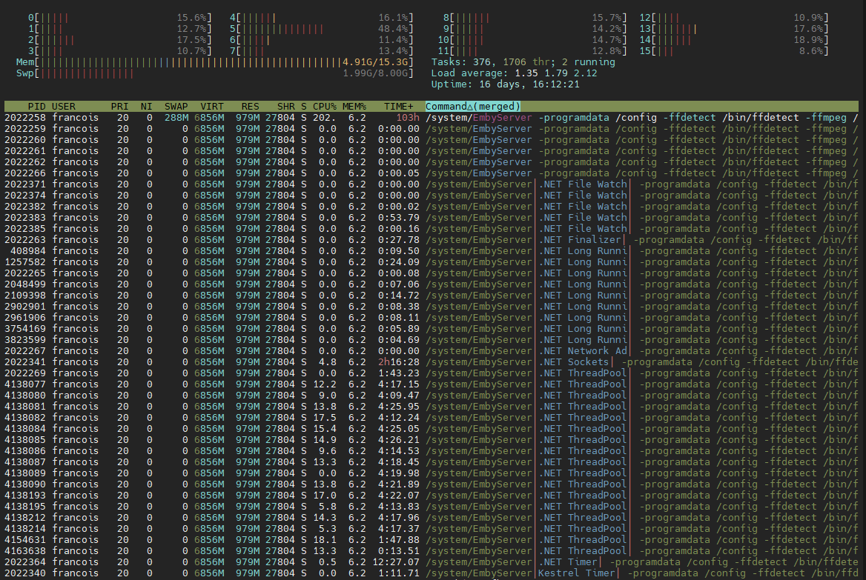
Task: Click the RES column header
Action: (x=249, y=107)
